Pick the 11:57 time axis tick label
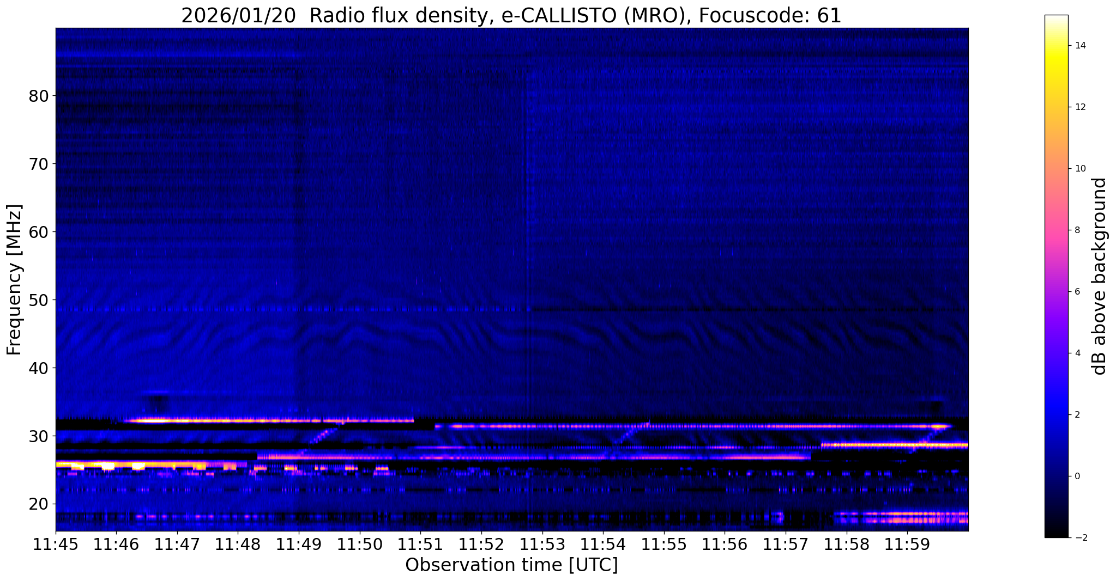 pyautogui.click(x=785, y=545)
